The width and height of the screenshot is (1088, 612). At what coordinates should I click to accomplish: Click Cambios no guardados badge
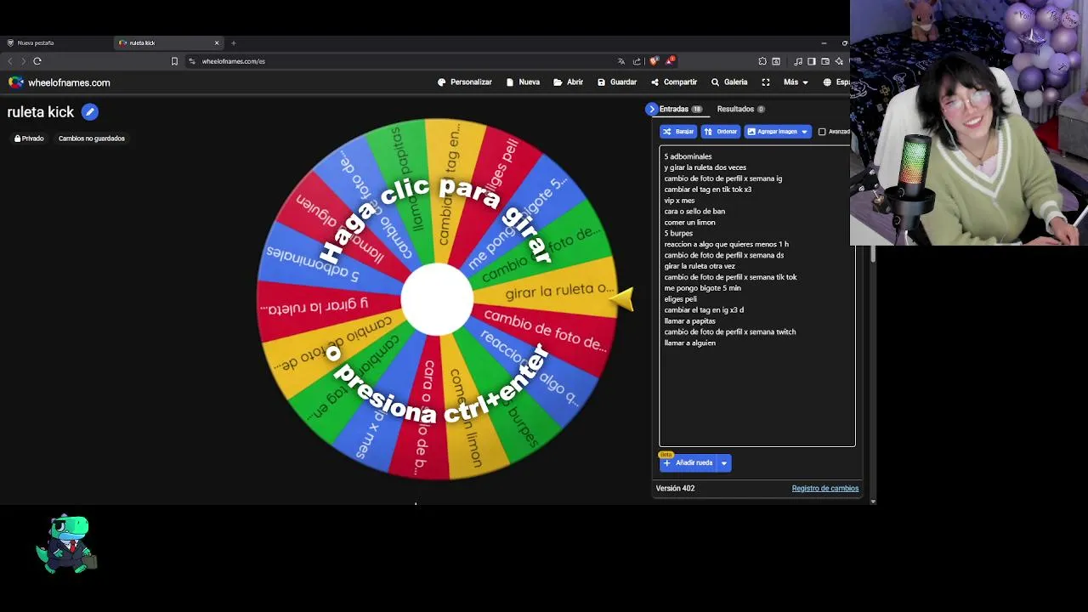(92, 139)
